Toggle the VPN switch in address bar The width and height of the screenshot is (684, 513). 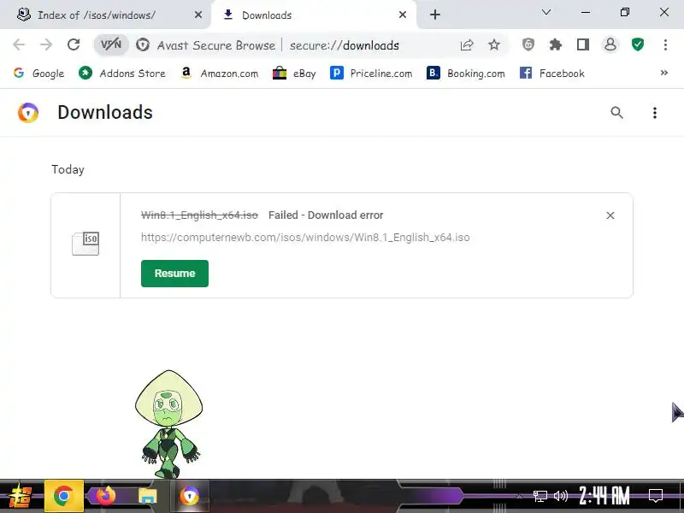click(111, 44)
